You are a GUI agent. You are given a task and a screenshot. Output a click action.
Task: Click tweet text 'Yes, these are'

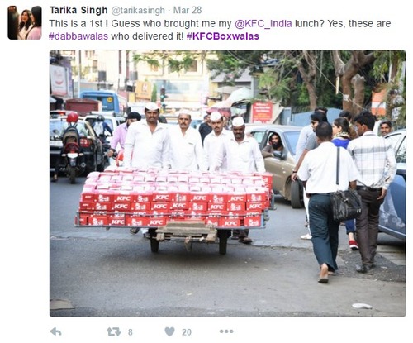pos(359,24)
